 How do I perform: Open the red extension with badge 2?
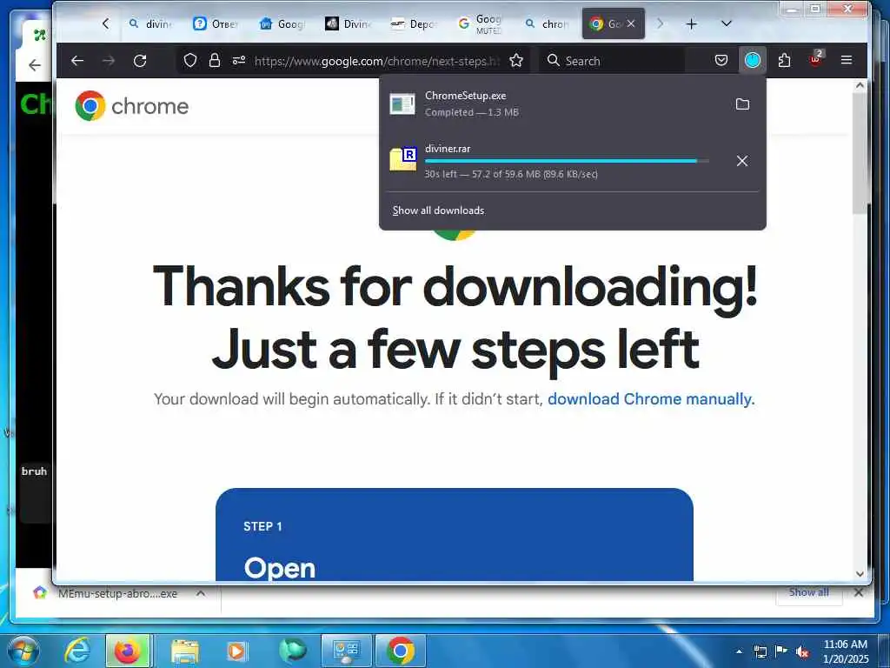pyautogui.click(x=815, y=59)
